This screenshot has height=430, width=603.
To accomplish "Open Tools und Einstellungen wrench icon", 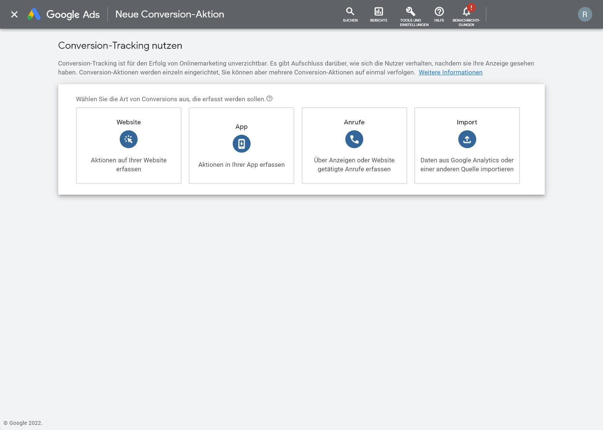I will [411, 12].
